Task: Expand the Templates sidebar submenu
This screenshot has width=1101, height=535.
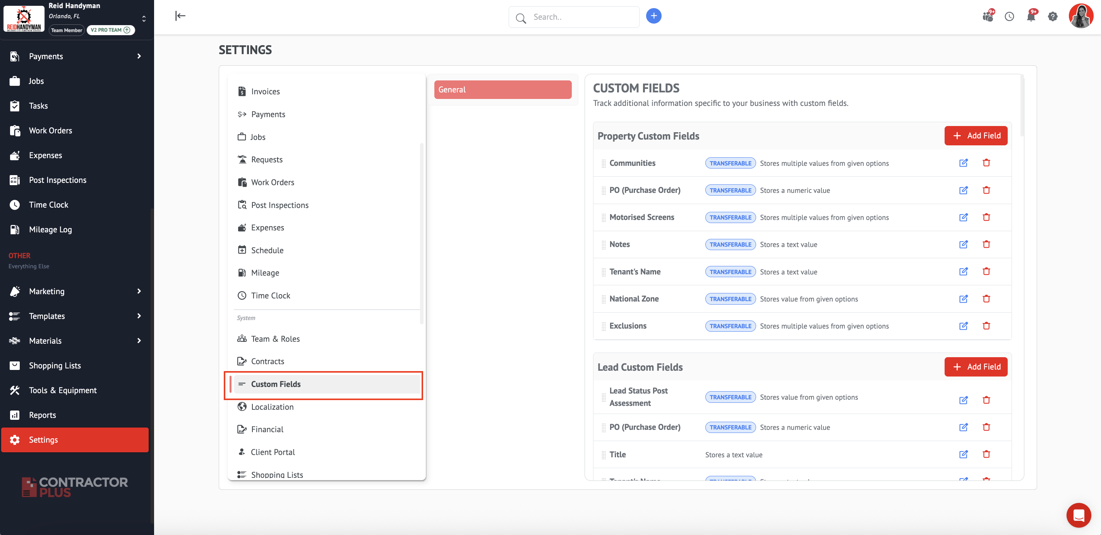Action: pos(139,316)
